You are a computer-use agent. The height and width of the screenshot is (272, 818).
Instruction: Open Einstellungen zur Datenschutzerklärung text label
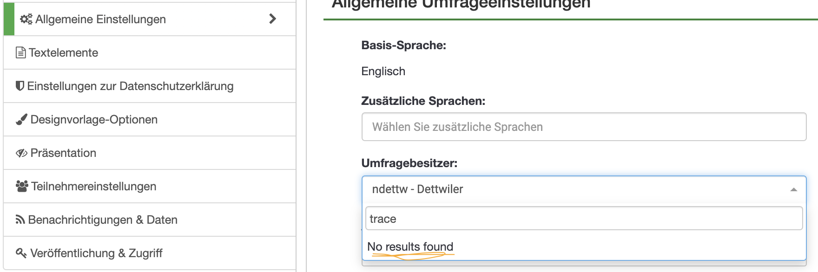130,86
